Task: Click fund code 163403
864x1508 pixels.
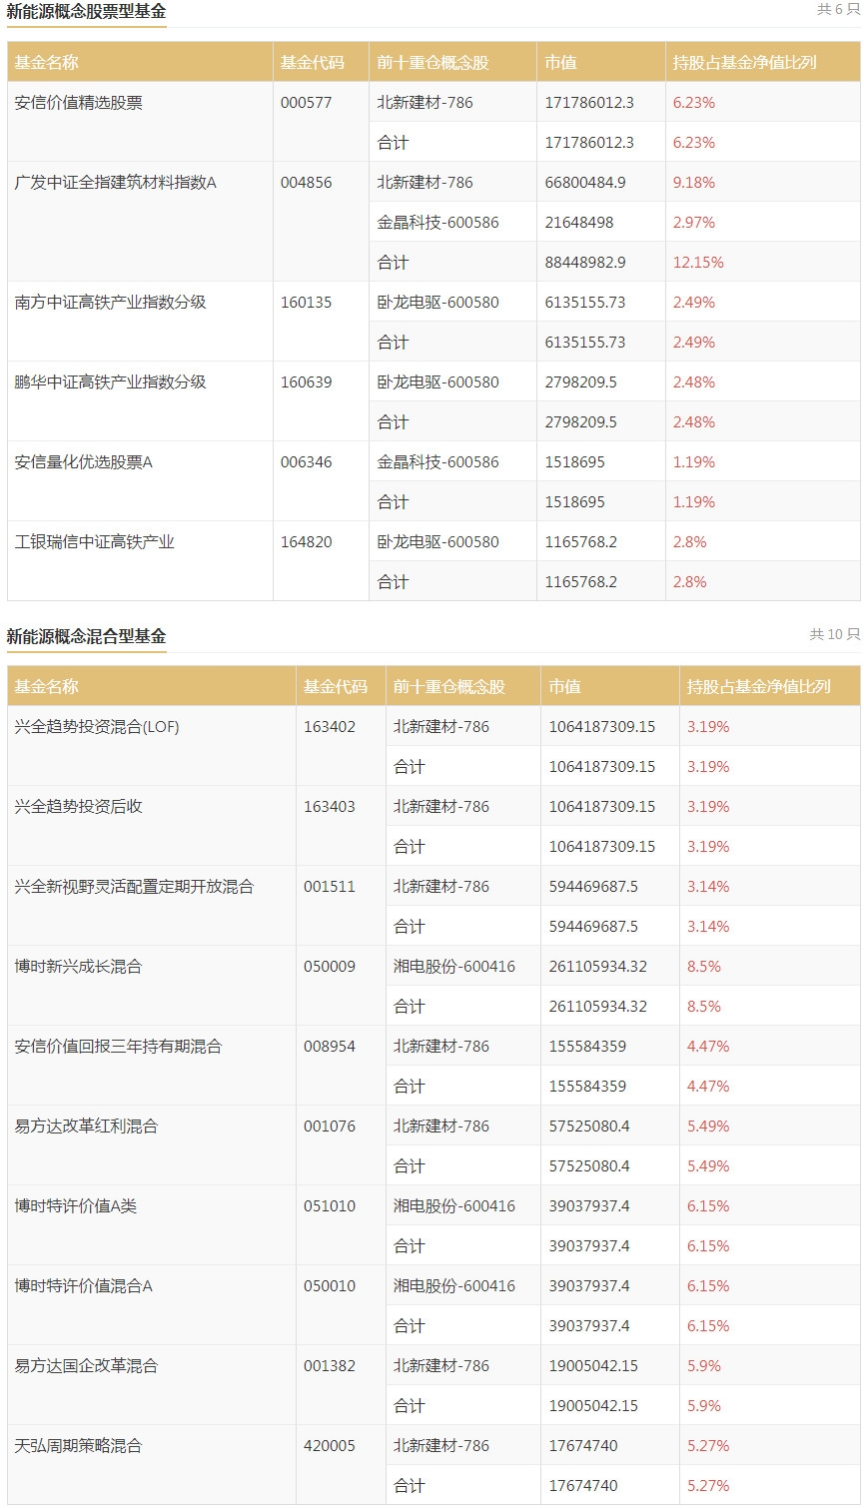Action: 330,806
